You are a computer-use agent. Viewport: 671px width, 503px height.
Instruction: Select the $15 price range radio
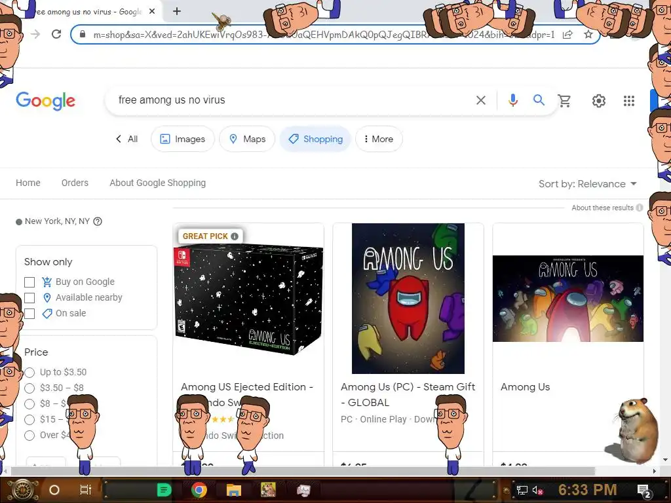tap(29, 420)
